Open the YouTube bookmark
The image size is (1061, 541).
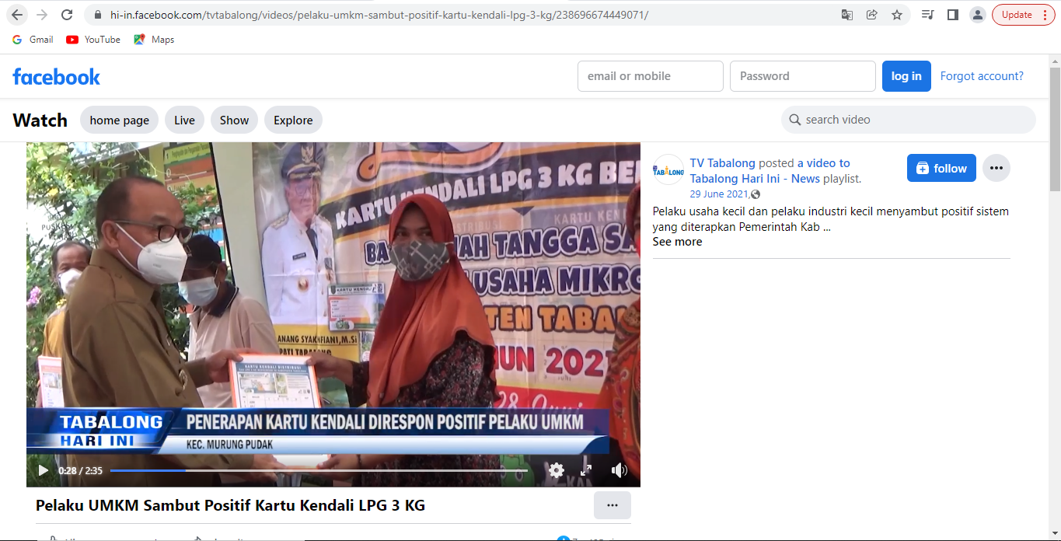[x=93, y=40]
